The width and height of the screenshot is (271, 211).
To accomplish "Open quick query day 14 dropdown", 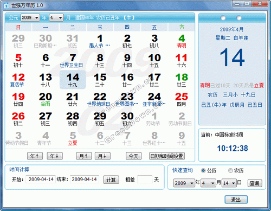I will click(x=229, y=183).
